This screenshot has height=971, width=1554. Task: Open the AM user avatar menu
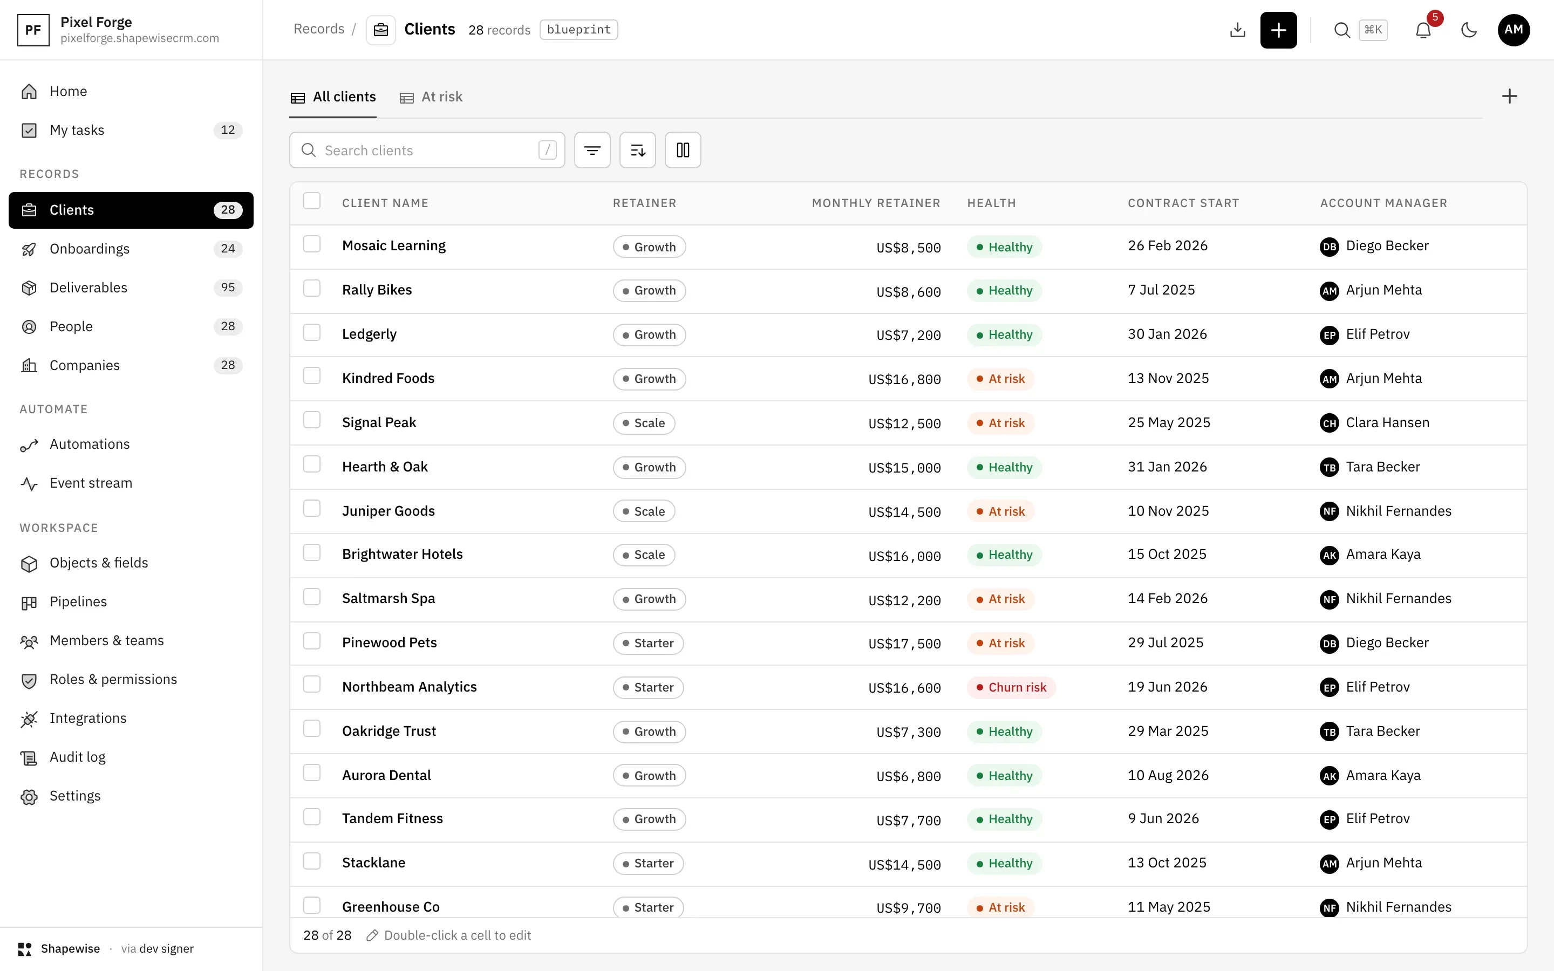(x=1514, y=30)
